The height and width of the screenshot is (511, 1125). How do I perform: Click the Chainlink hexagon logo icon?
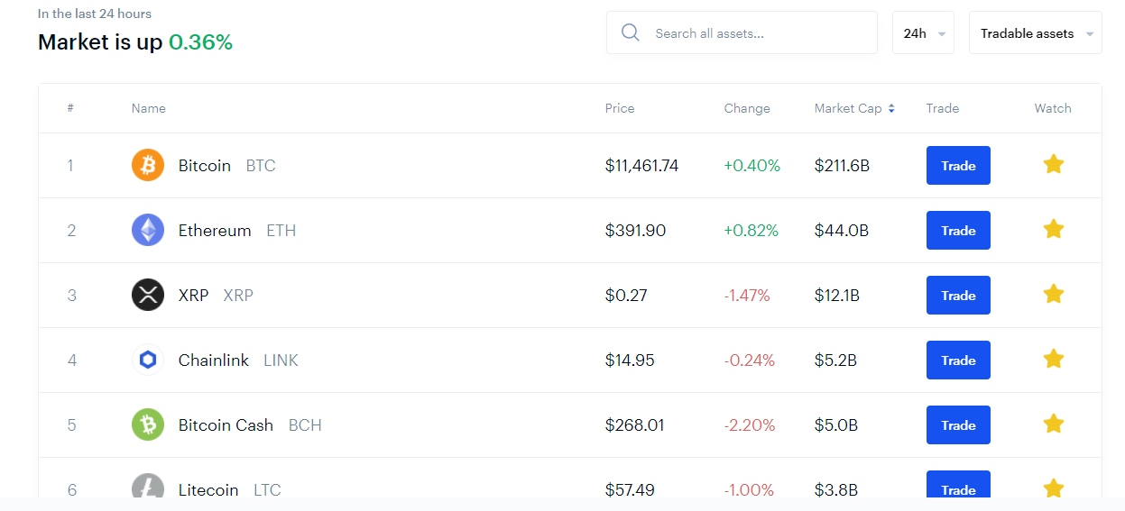[148, 360]
